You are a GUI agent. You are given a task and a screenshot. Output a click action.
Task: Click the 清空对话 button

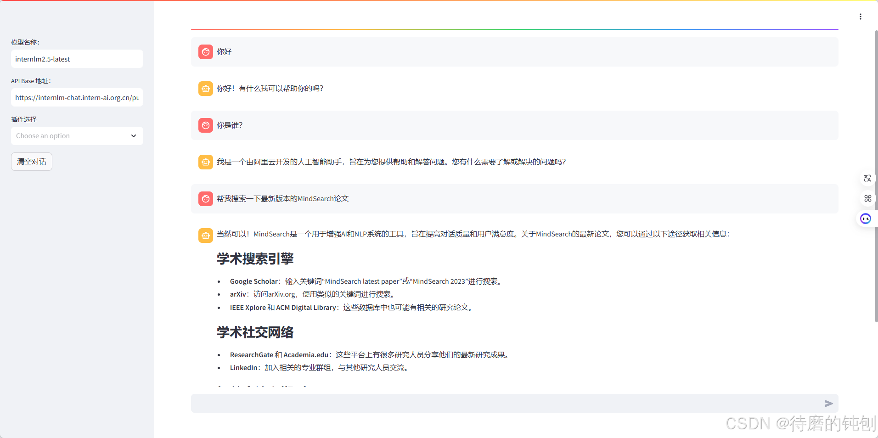click(x=32, y=162)
